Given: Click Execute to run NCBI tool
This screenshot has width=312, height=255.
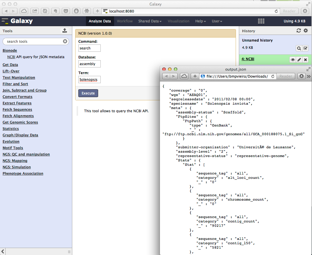Looking at the screenshot, I should coord(88,93).
